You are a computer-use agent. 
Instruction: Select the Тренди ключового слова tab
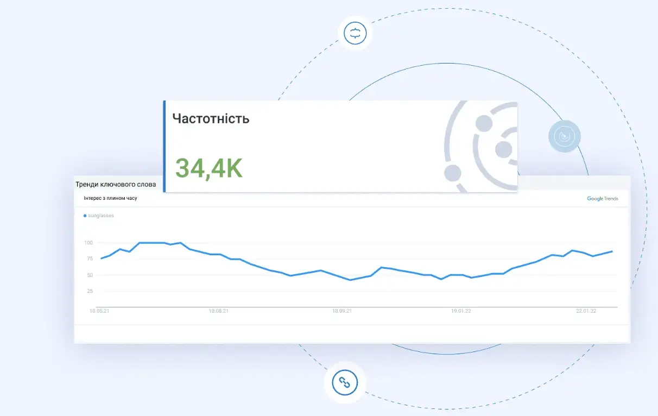[116, 184]
